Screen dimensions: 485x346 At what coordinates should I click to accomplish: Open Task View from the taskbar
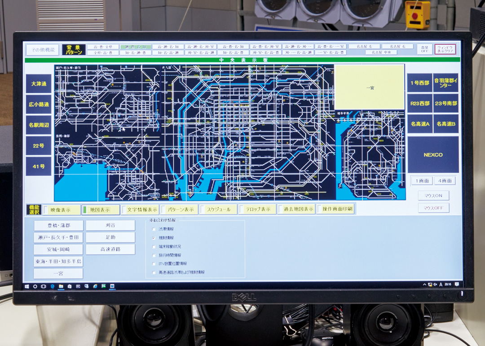pyautogui.click(x=44, y=286)
